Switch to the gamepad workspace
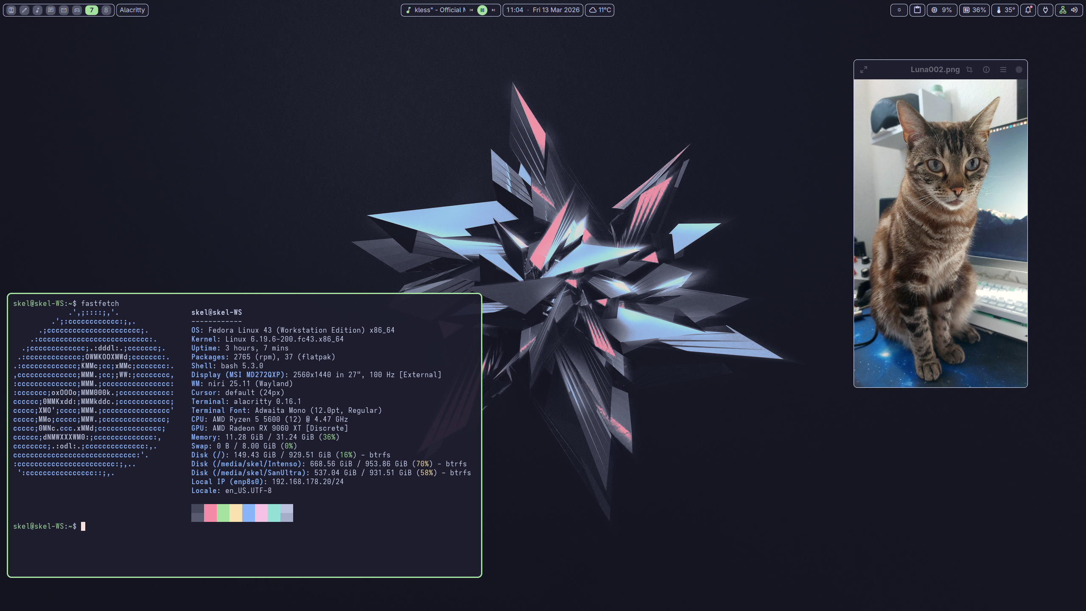 pyautogui.click(x=77, y=10)
